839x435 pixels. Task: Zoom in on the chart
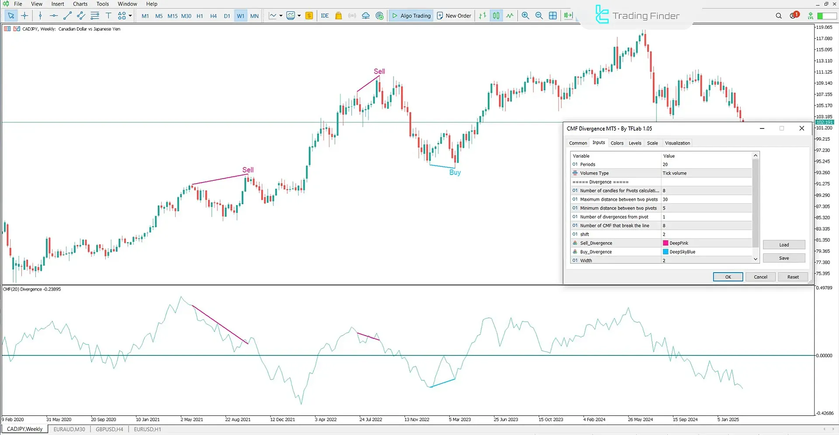(x=526, y=16)
